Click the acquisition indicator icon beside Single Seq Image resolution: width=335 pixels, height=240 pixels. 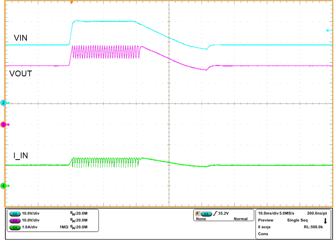point(325,221)
